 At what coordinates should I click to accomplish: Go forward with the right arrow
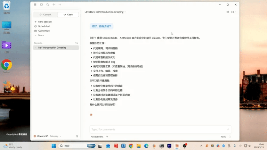60,5
